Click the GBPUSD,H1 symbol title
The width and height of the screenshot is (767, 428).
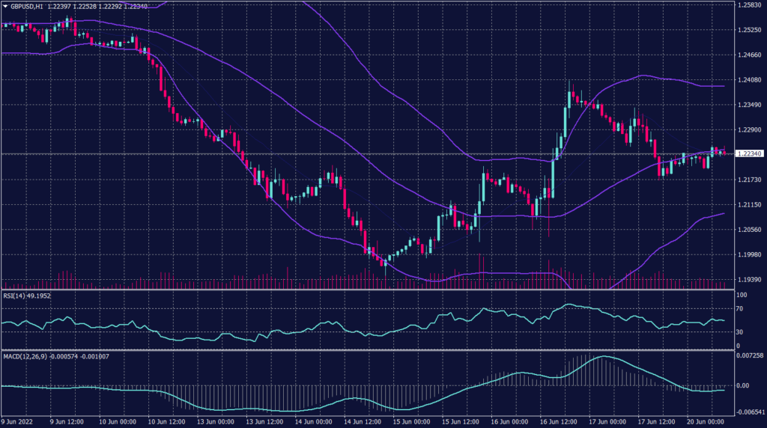[26, 6]
